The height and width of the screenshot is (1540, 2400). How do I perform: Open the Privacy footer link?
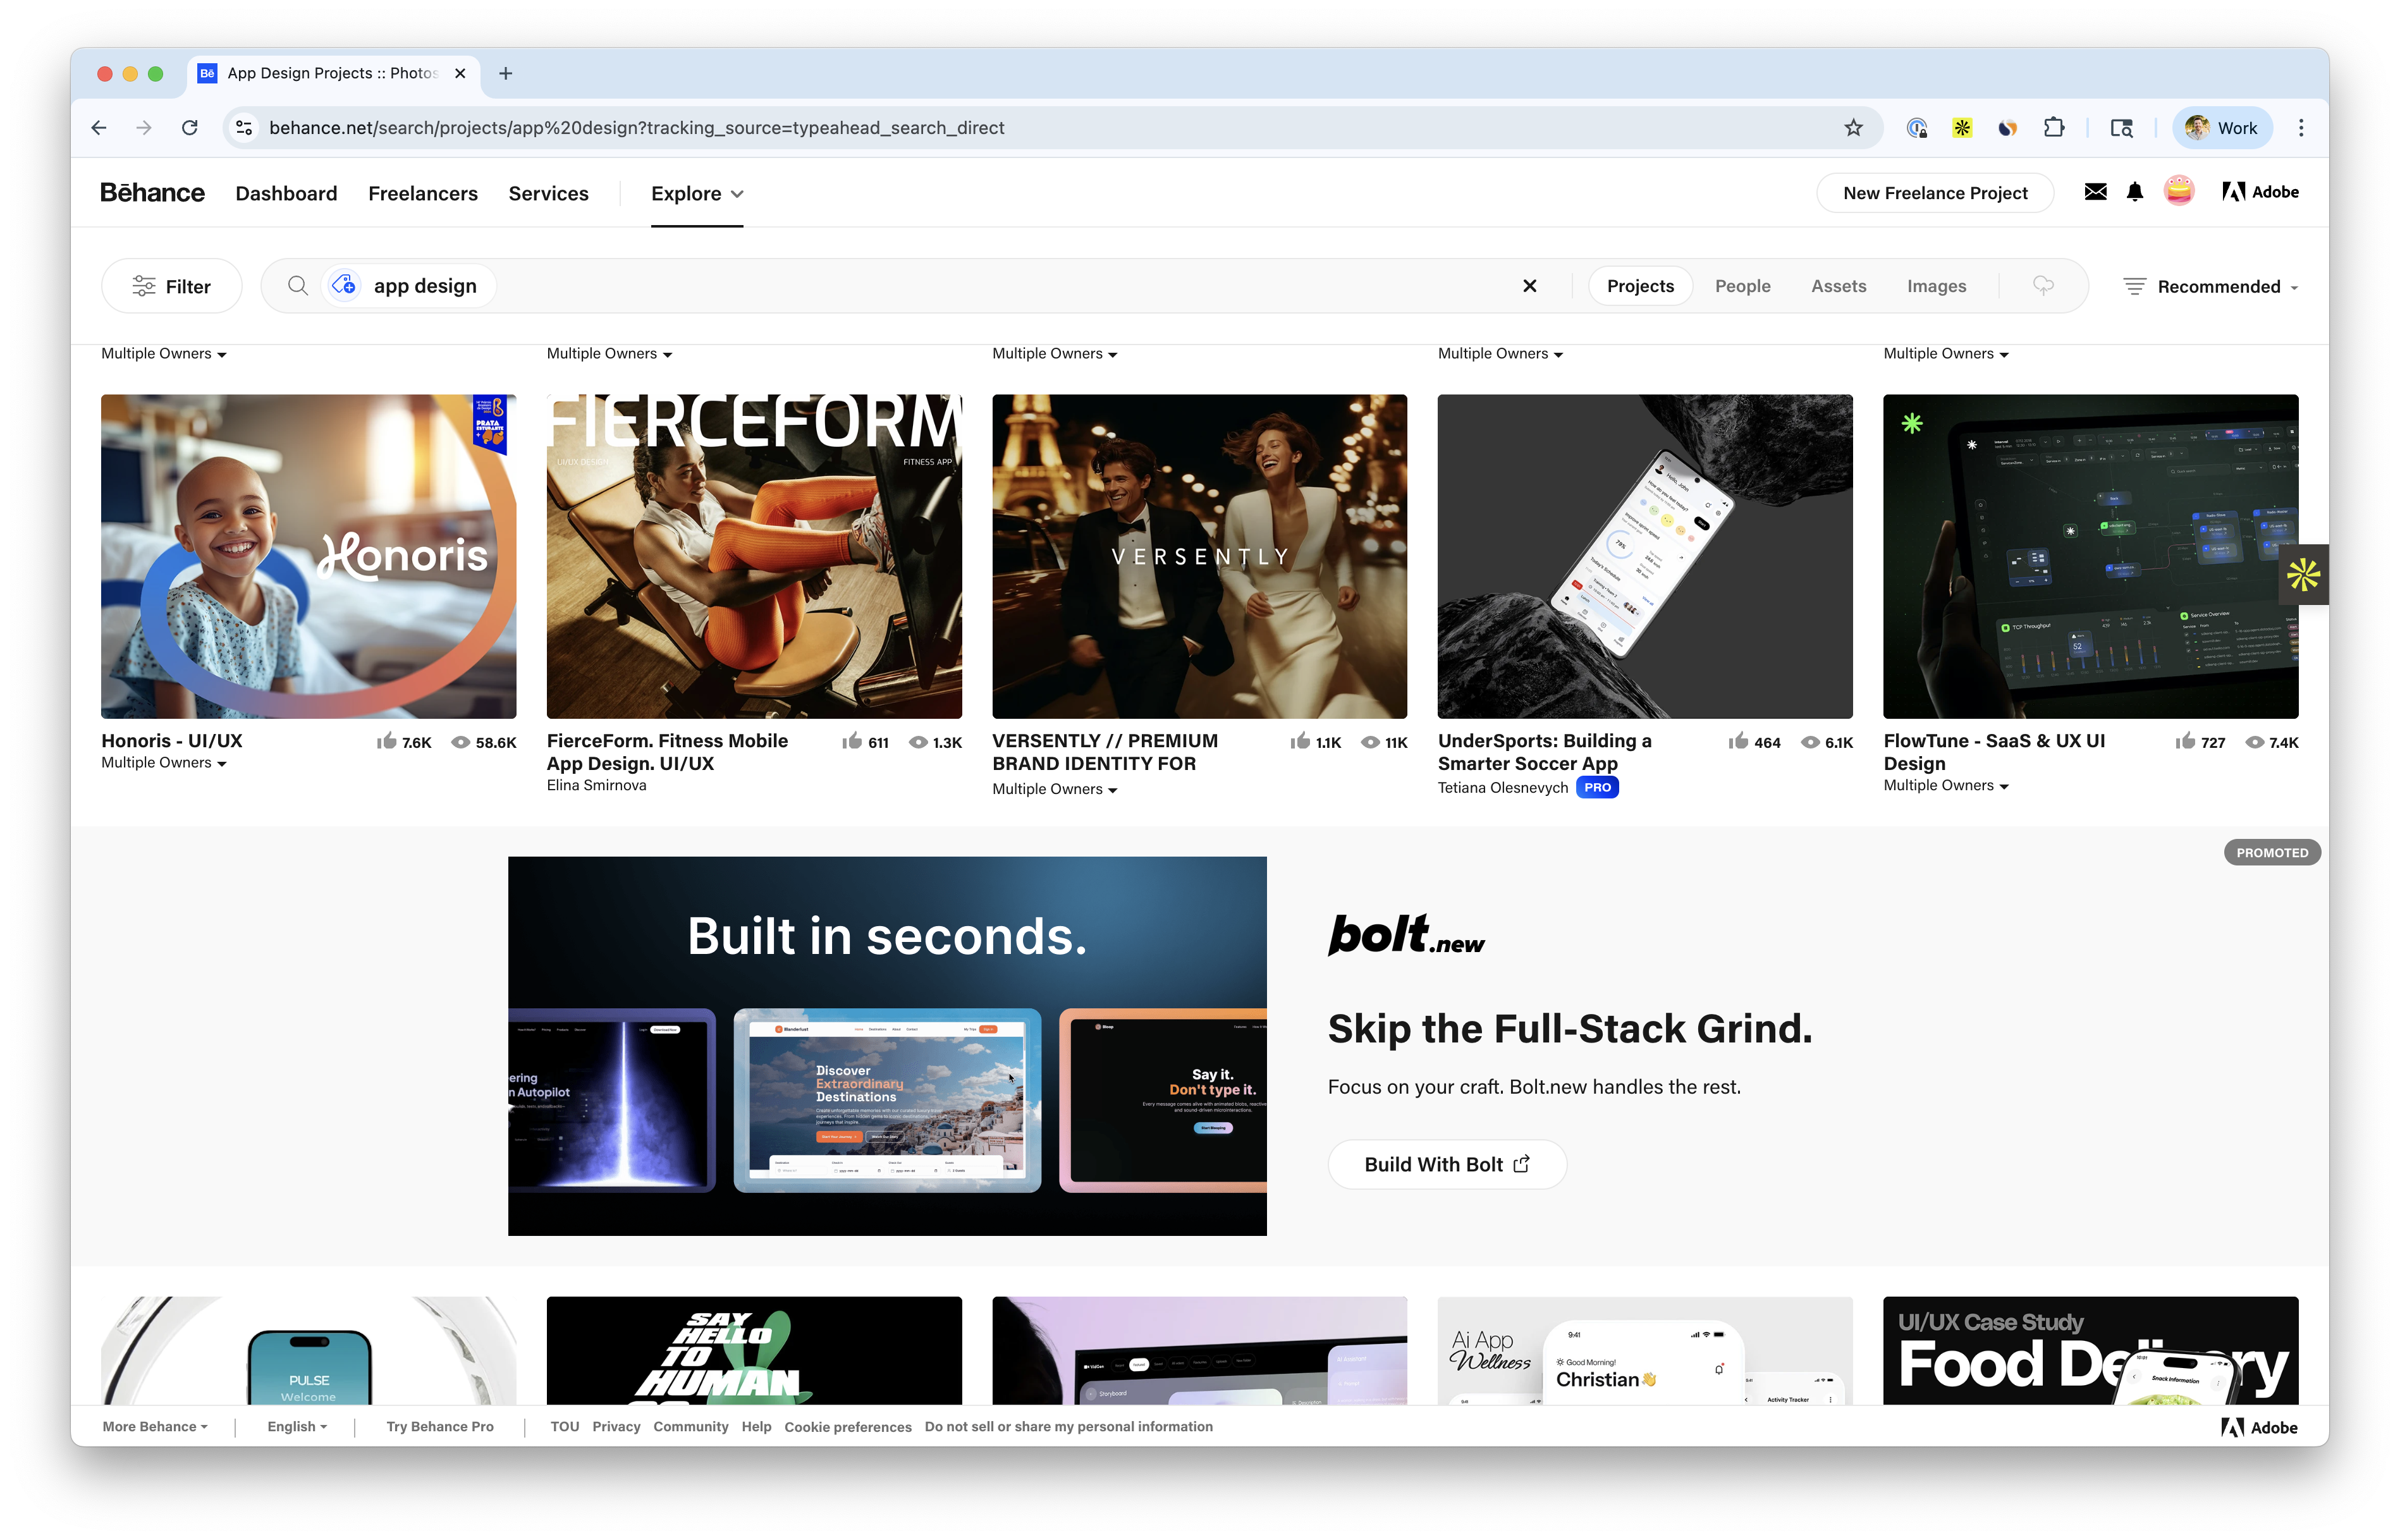(x=616, y=1427)
